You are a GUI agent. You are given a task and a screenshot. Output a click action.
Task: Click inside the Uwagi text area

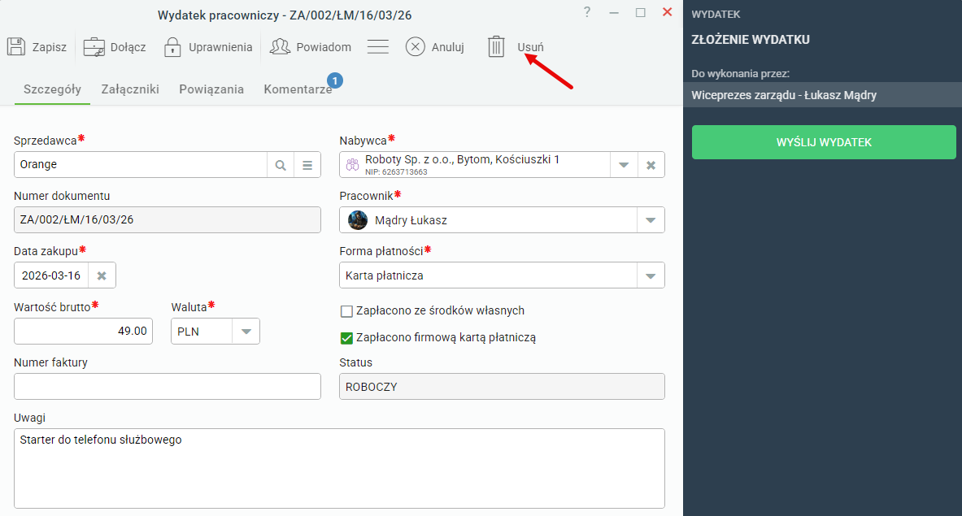coord(339,469)
